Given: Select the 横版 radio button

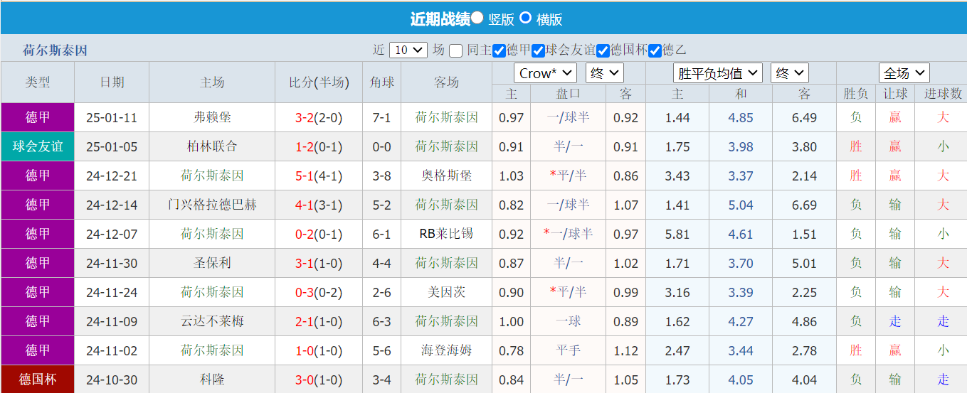Looking at the screenshot, I should click(526, 18).
